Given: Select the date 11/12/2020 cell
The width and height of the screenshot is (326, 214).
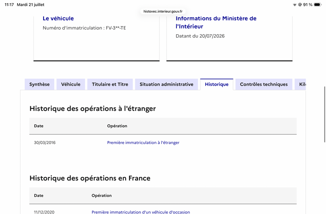Looking at the screenshot, I should [44, 212].
